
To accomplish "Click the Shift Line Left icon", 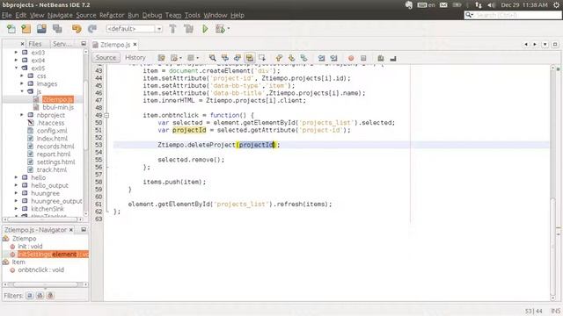I will (x=321, y=58).
